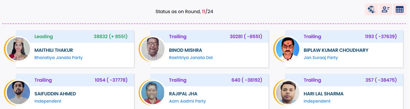The width and height of the screenshot is (410, 109).
Task: Select the Jan Suraaj Party label
Action: point(320,58)
